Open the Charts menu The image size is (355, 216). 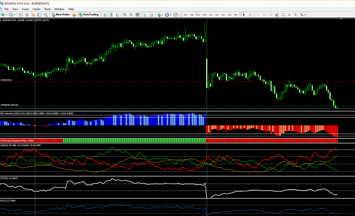click(36, 9)
